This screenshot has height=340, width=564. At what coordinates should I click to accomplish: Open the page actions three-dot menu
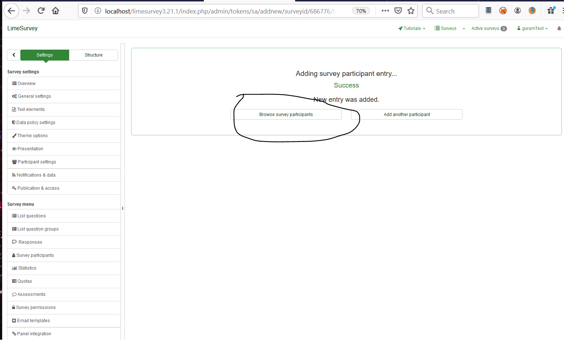[385, 11]
